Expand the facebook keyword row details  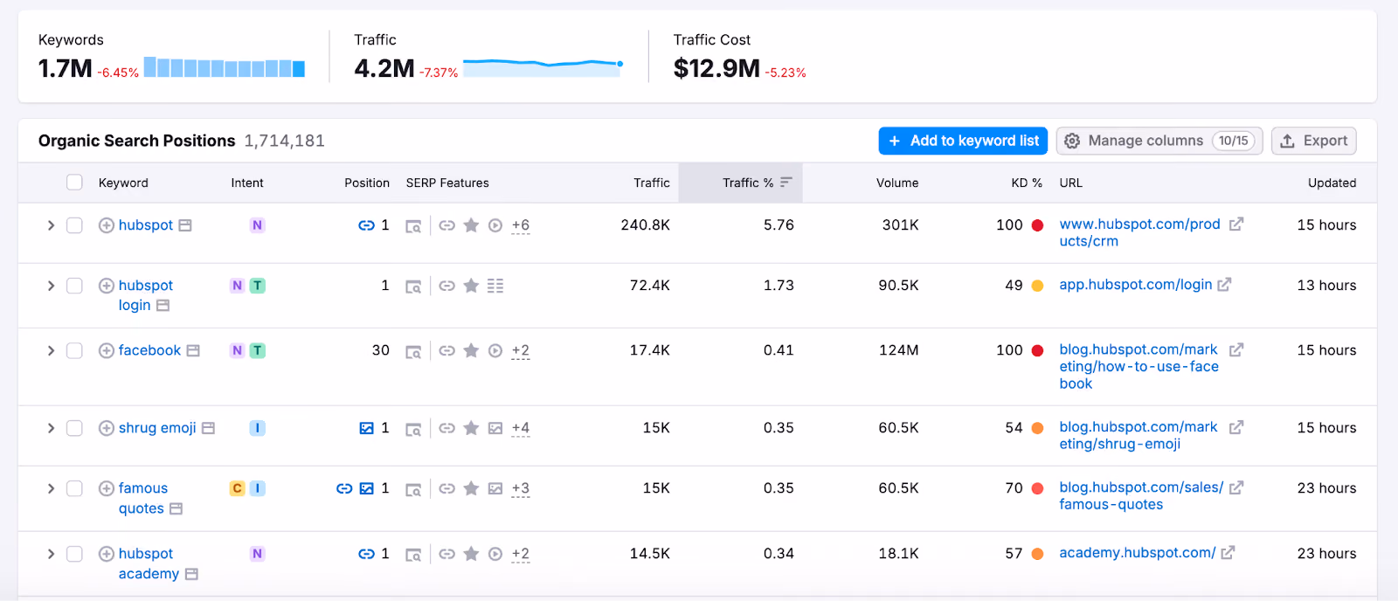pos(51,350)
